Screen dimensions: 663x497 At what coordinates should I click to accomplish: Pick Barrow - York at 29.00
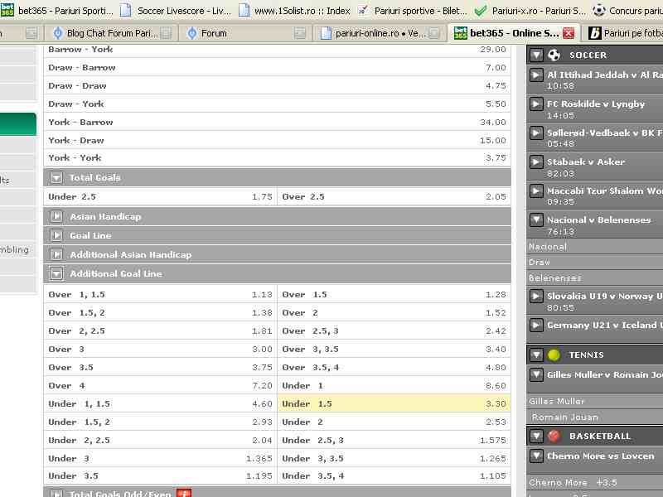click(x=277, y=50)
